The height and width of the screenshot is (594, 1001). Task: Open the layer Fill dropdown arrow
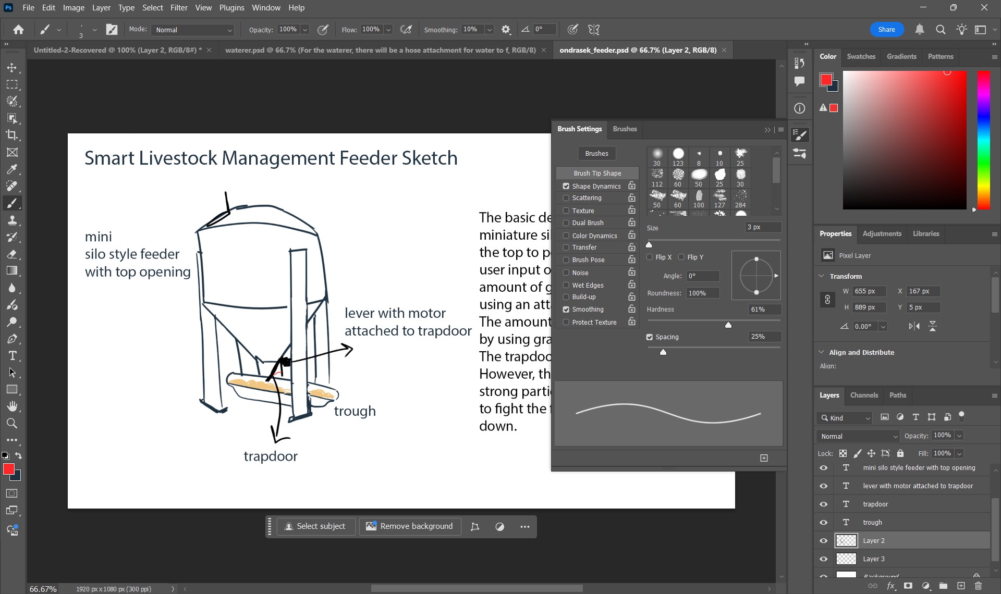pos(959,453)
